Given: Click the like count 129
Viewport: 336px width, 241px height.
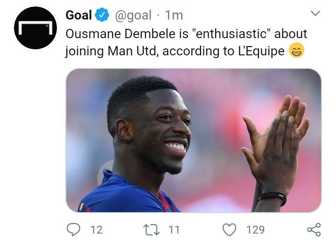Looking at the screenshot, I should pos(255,229).
